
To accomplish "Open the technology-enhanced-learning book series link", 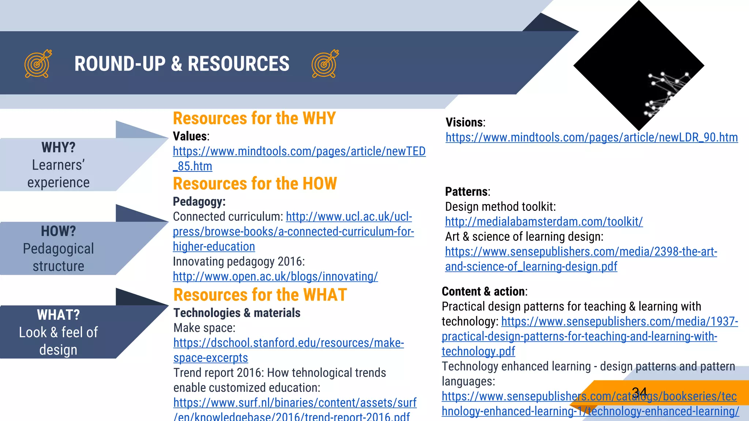I will point(590,403).
